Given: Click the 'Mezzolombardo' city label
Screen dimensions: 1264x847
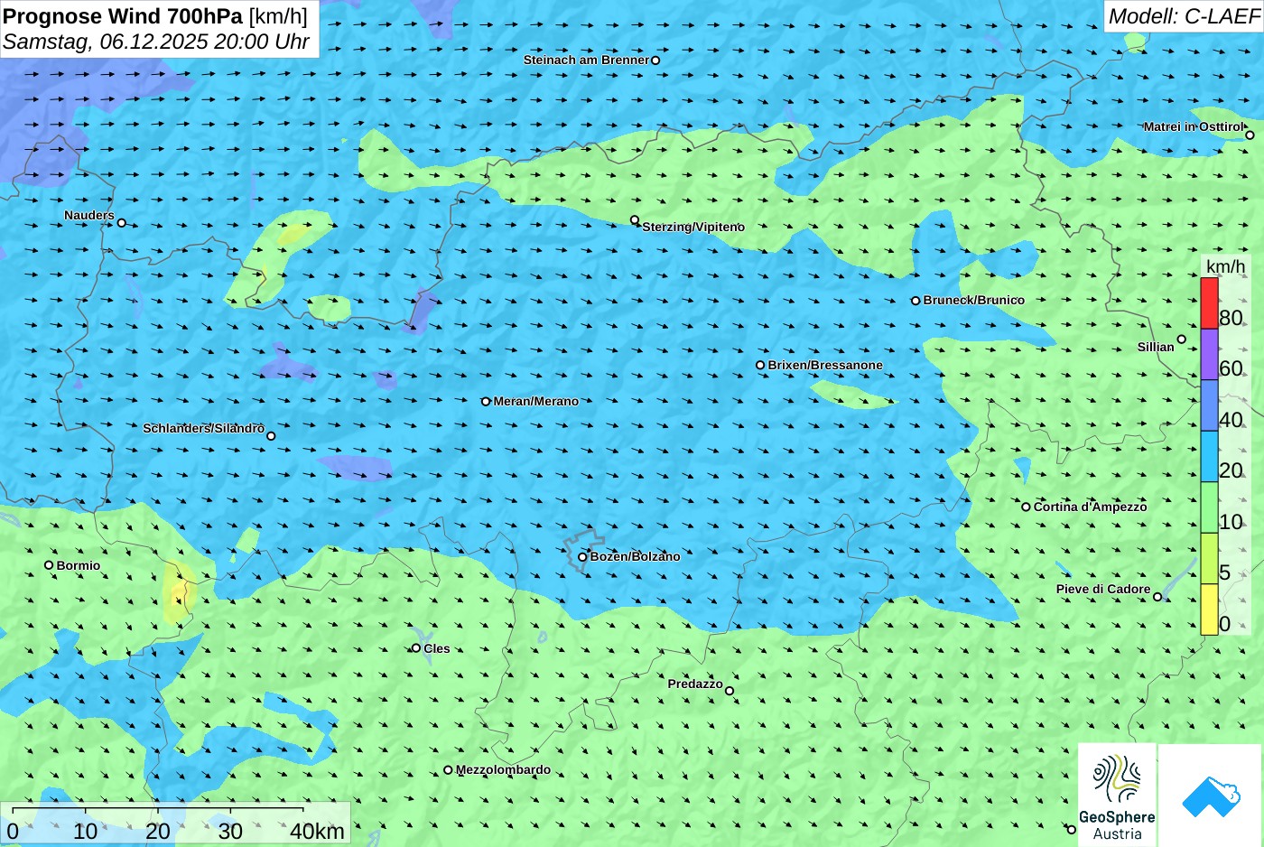Looking at the screenshot, I should tap(503, 770).
